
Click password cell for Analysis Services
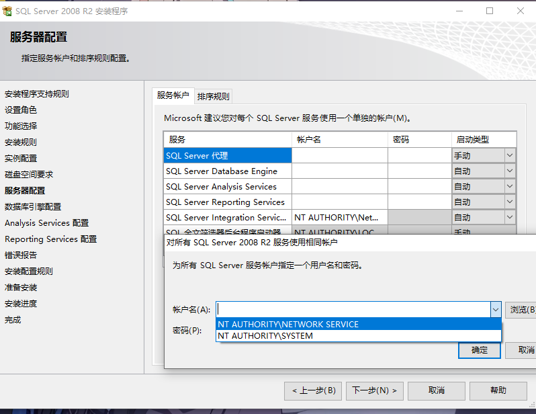click(x=420, y=186)
